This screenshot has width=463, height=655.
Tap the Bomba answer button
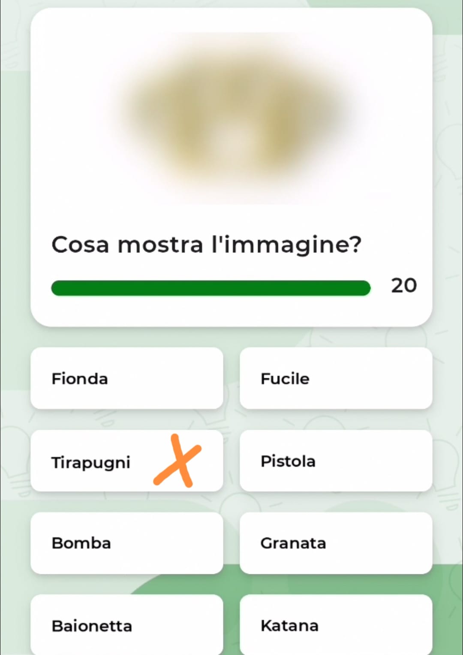tap(126, 543)
